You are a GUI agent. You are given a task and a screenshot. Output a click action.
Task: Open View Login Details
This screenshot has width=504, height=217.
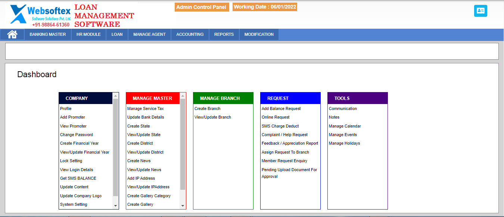coord(77,170)
